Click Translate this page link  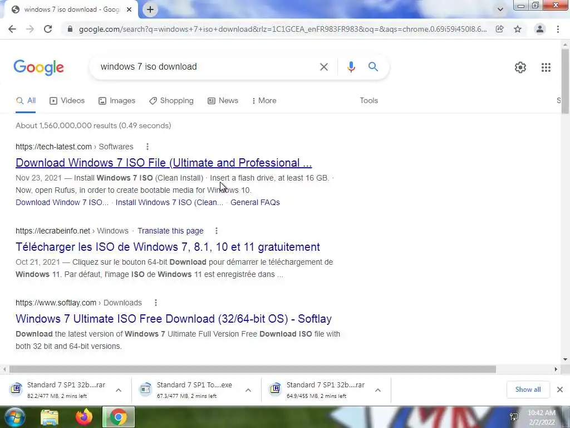170,231
